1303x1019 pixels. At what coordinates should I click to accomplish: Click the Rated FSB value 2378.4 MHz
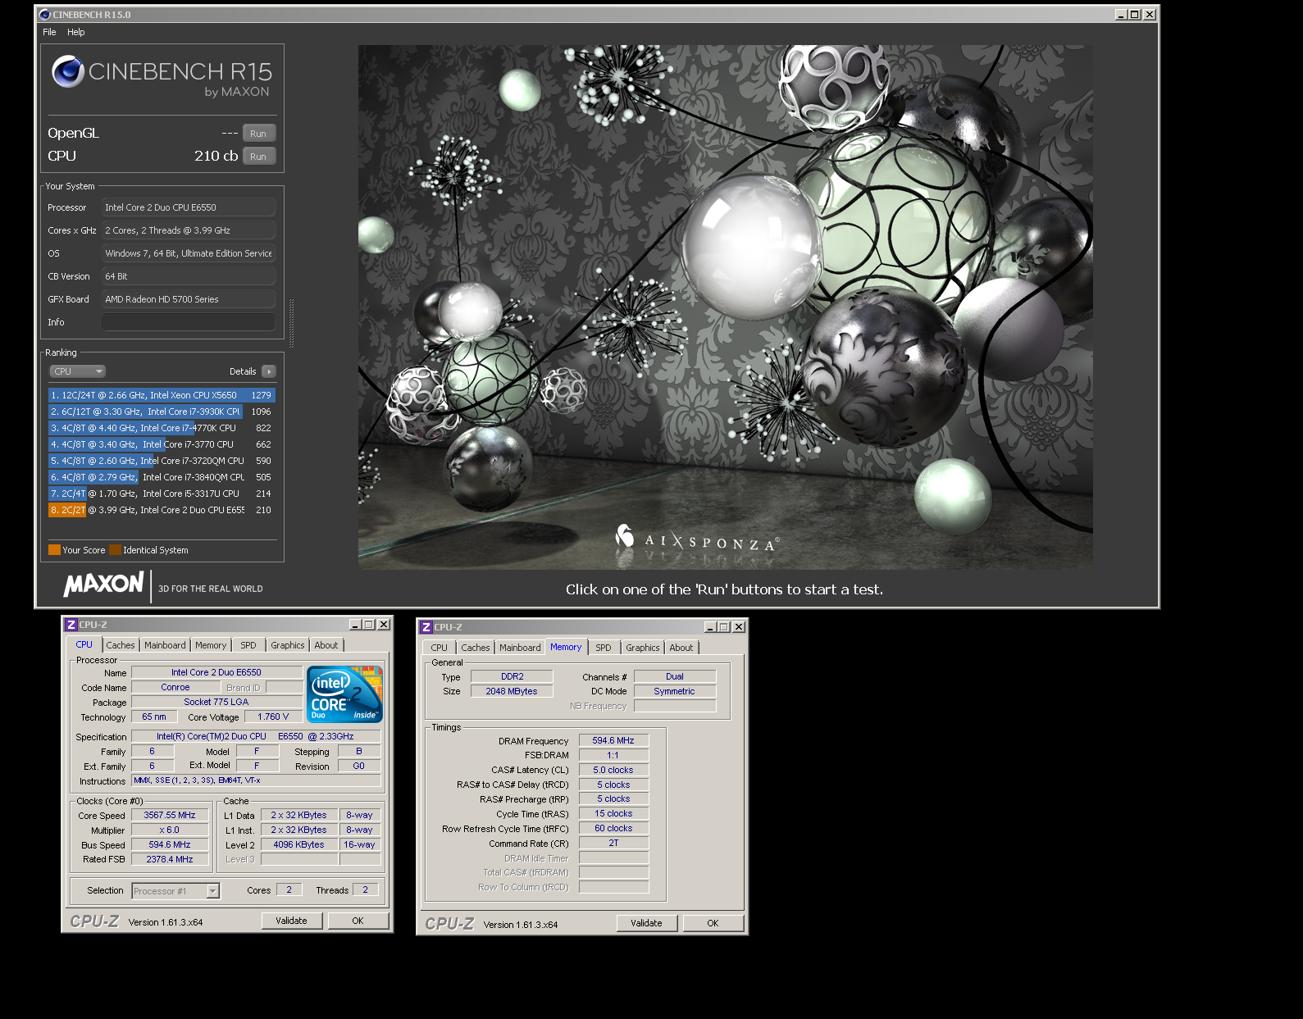click(170, 859)
